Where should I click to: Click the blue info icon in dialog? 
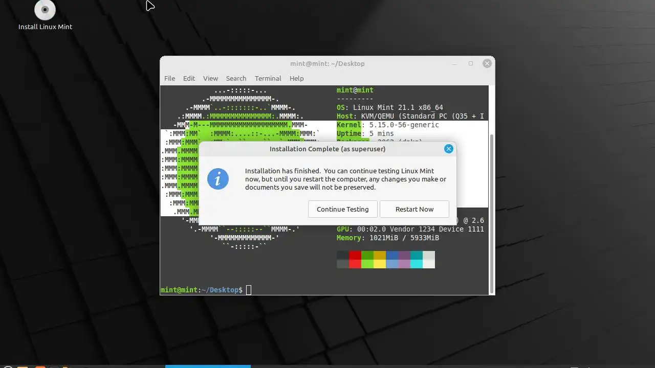pyautogui.click(x=218, y=179)
